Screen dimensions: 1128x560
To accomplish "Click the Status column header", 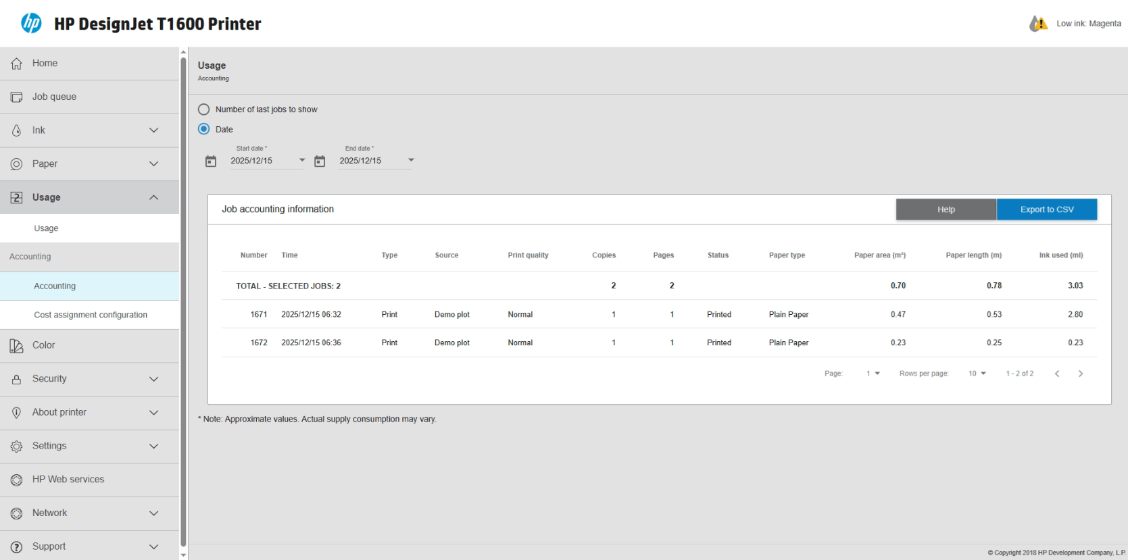I will point(718,255).
